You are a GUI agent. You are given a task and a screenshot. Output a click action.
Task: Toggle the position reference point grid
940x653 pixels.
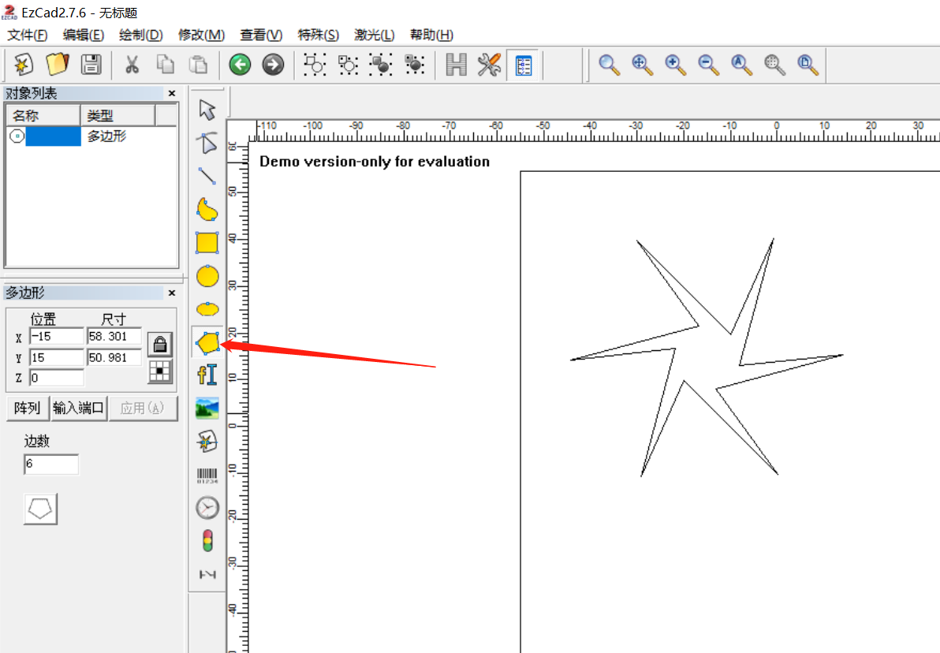tap(160, 371)
